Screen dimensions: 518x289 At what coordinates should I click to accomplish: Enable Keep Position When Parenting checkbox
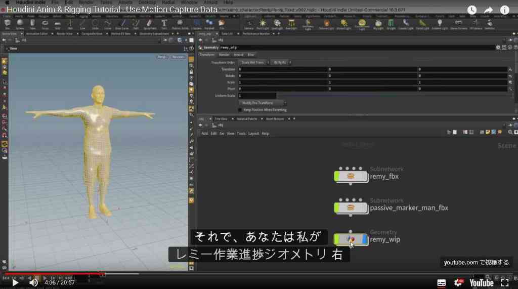[x=240, y=110]
